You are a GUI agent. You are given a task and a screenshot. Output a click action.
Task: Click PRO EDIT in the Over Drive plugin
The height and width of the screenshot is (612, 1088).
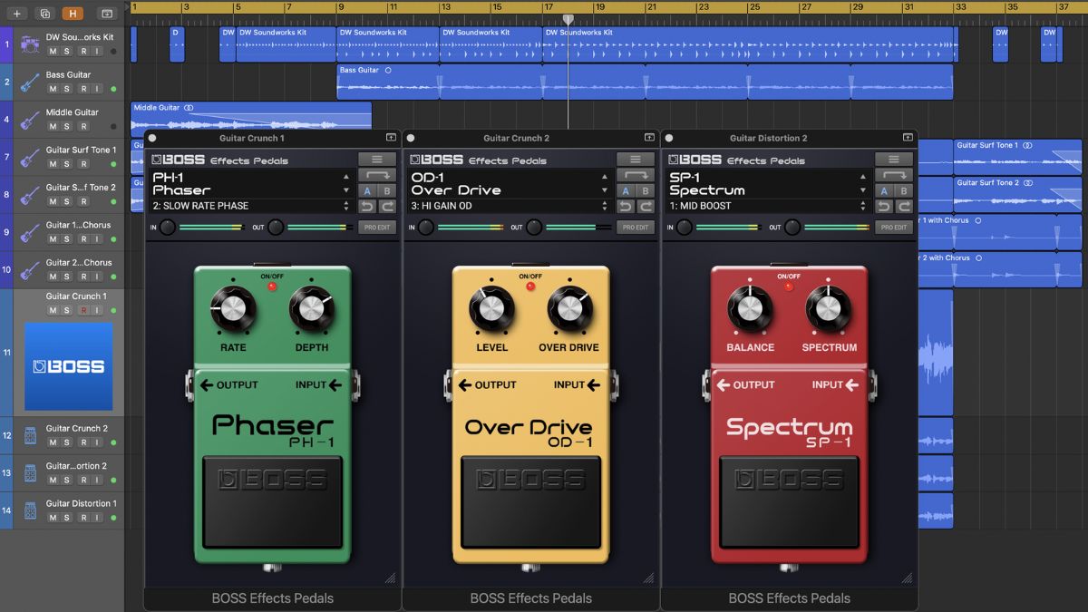click(636, 228)
